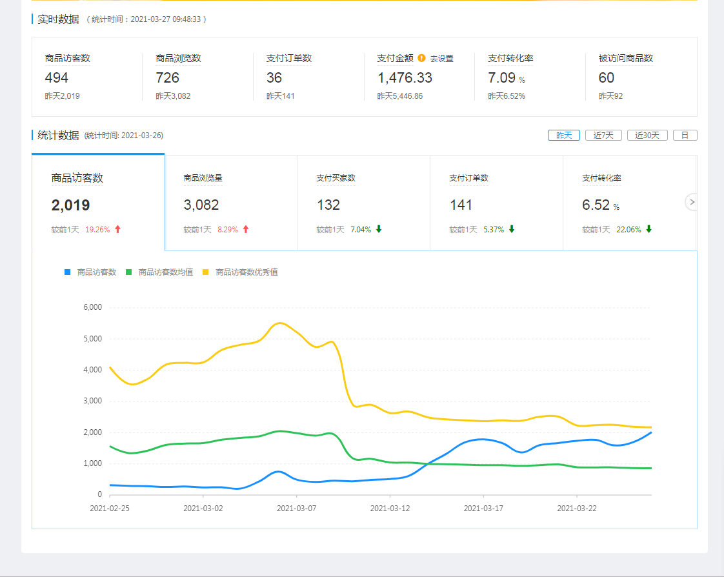Viewport: 724px width, 577px height.
Task: Select the 昨天 time range button
Action: [564, 136]
